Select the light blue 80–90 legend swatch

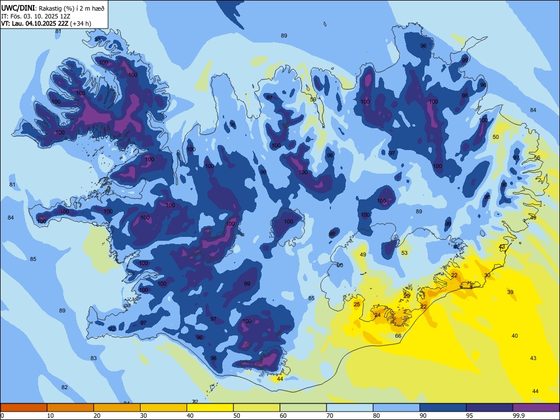(x=396, y=408)
